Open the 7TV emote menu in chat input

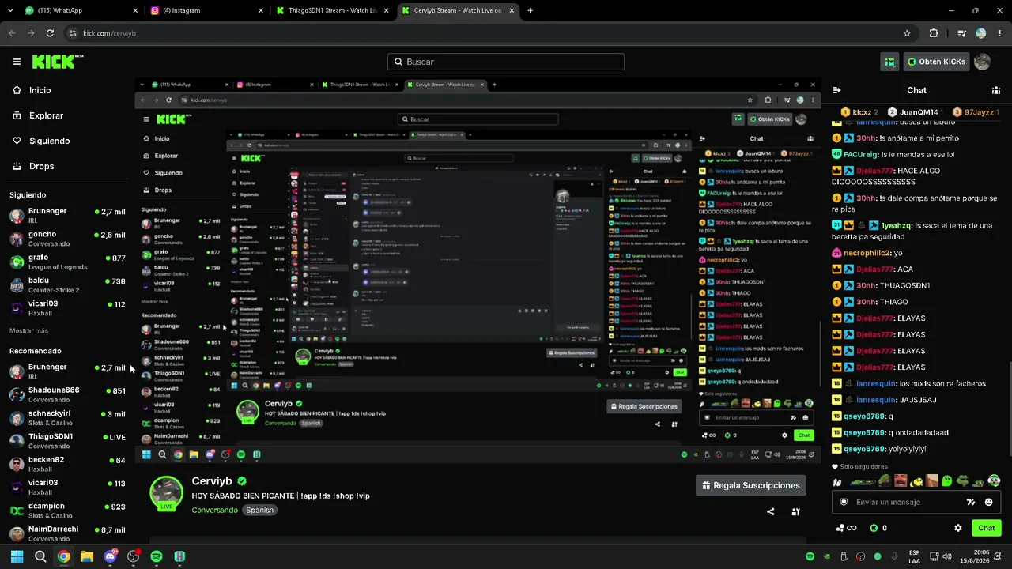click(x=971, y=502)
